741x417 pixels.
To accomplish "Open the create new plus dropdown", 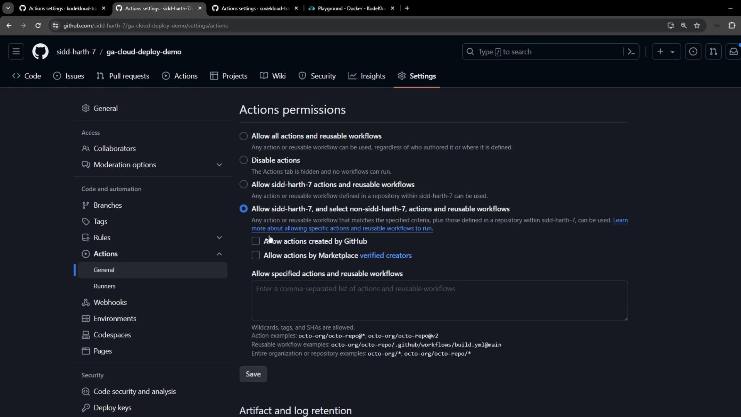I will [x=666, y=52].
